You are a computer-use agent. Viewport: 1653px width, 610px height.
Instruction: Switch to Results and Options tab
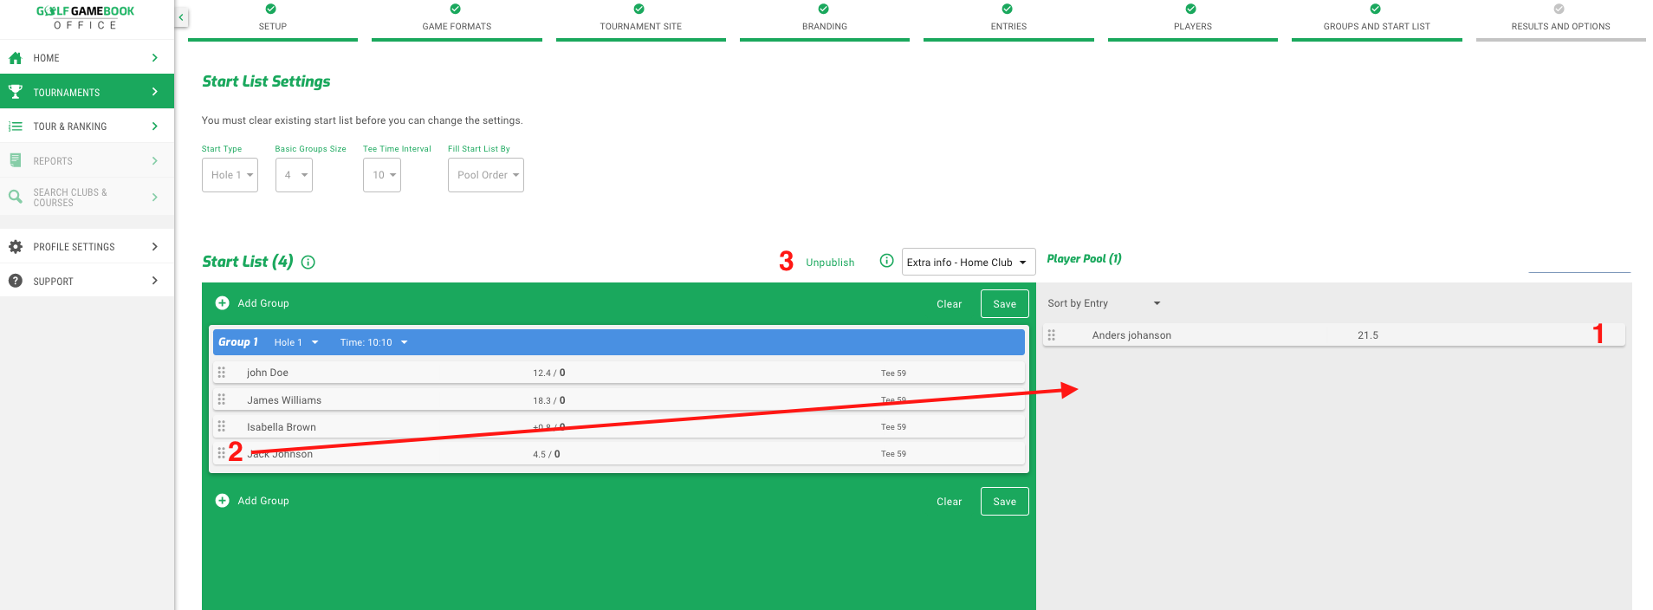pos(1560,19)
